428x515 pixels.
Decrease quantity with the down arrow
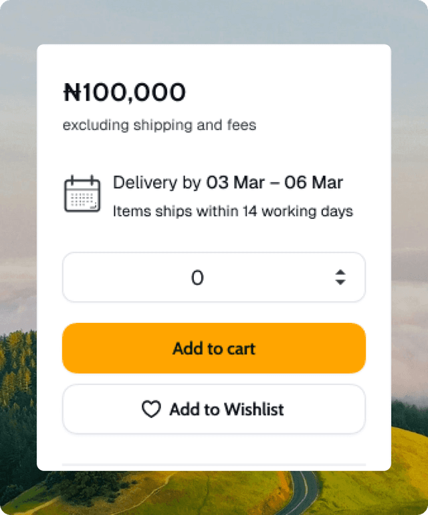[x=340, y=283]
